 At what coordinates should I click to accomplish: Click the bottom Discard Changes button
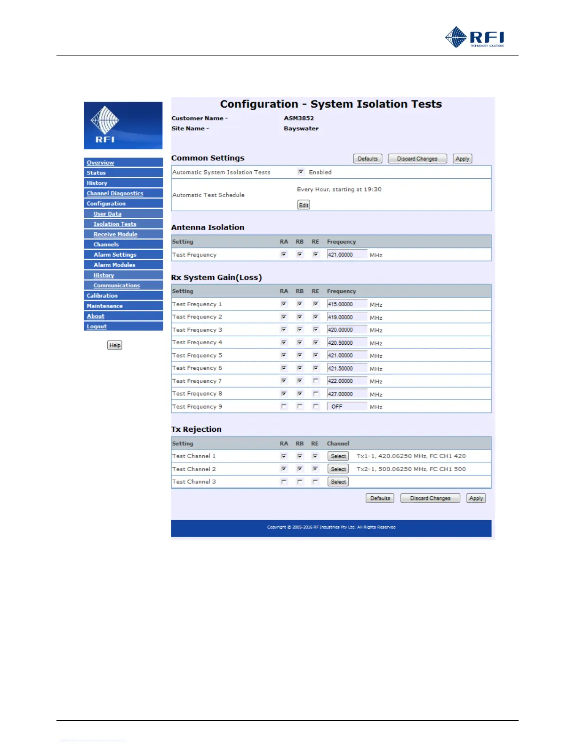click(430, 498)
